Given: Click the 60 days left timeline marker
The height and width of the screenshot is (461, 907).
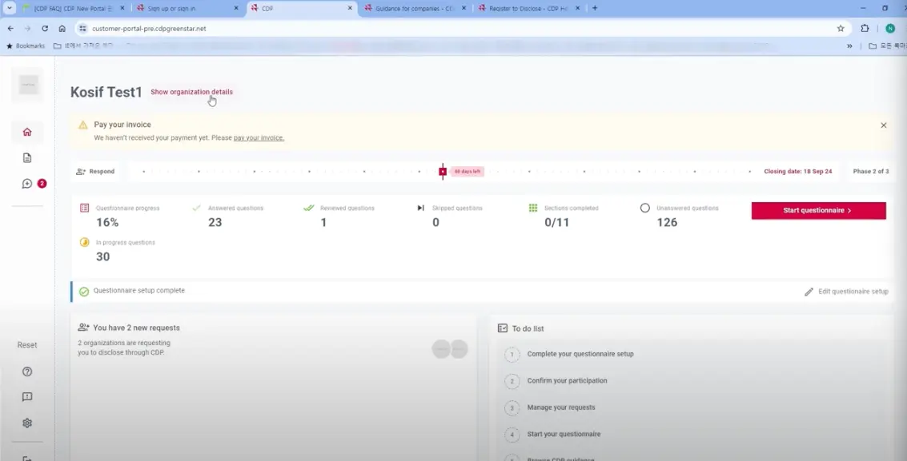Looking at the screenshot, I should click(x=443, y=171).
